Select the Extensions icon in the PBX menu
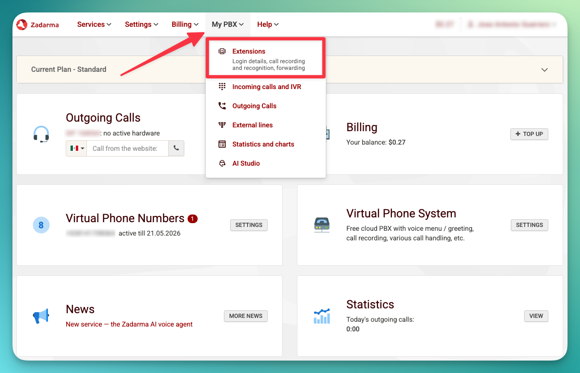580x373 pixels. coord(221,51)
